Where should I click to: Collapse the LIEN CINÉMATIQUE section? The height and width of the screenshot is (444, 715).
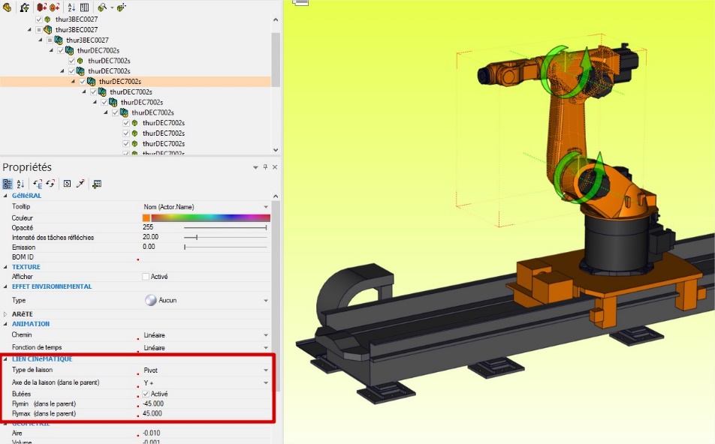point(5,358)
